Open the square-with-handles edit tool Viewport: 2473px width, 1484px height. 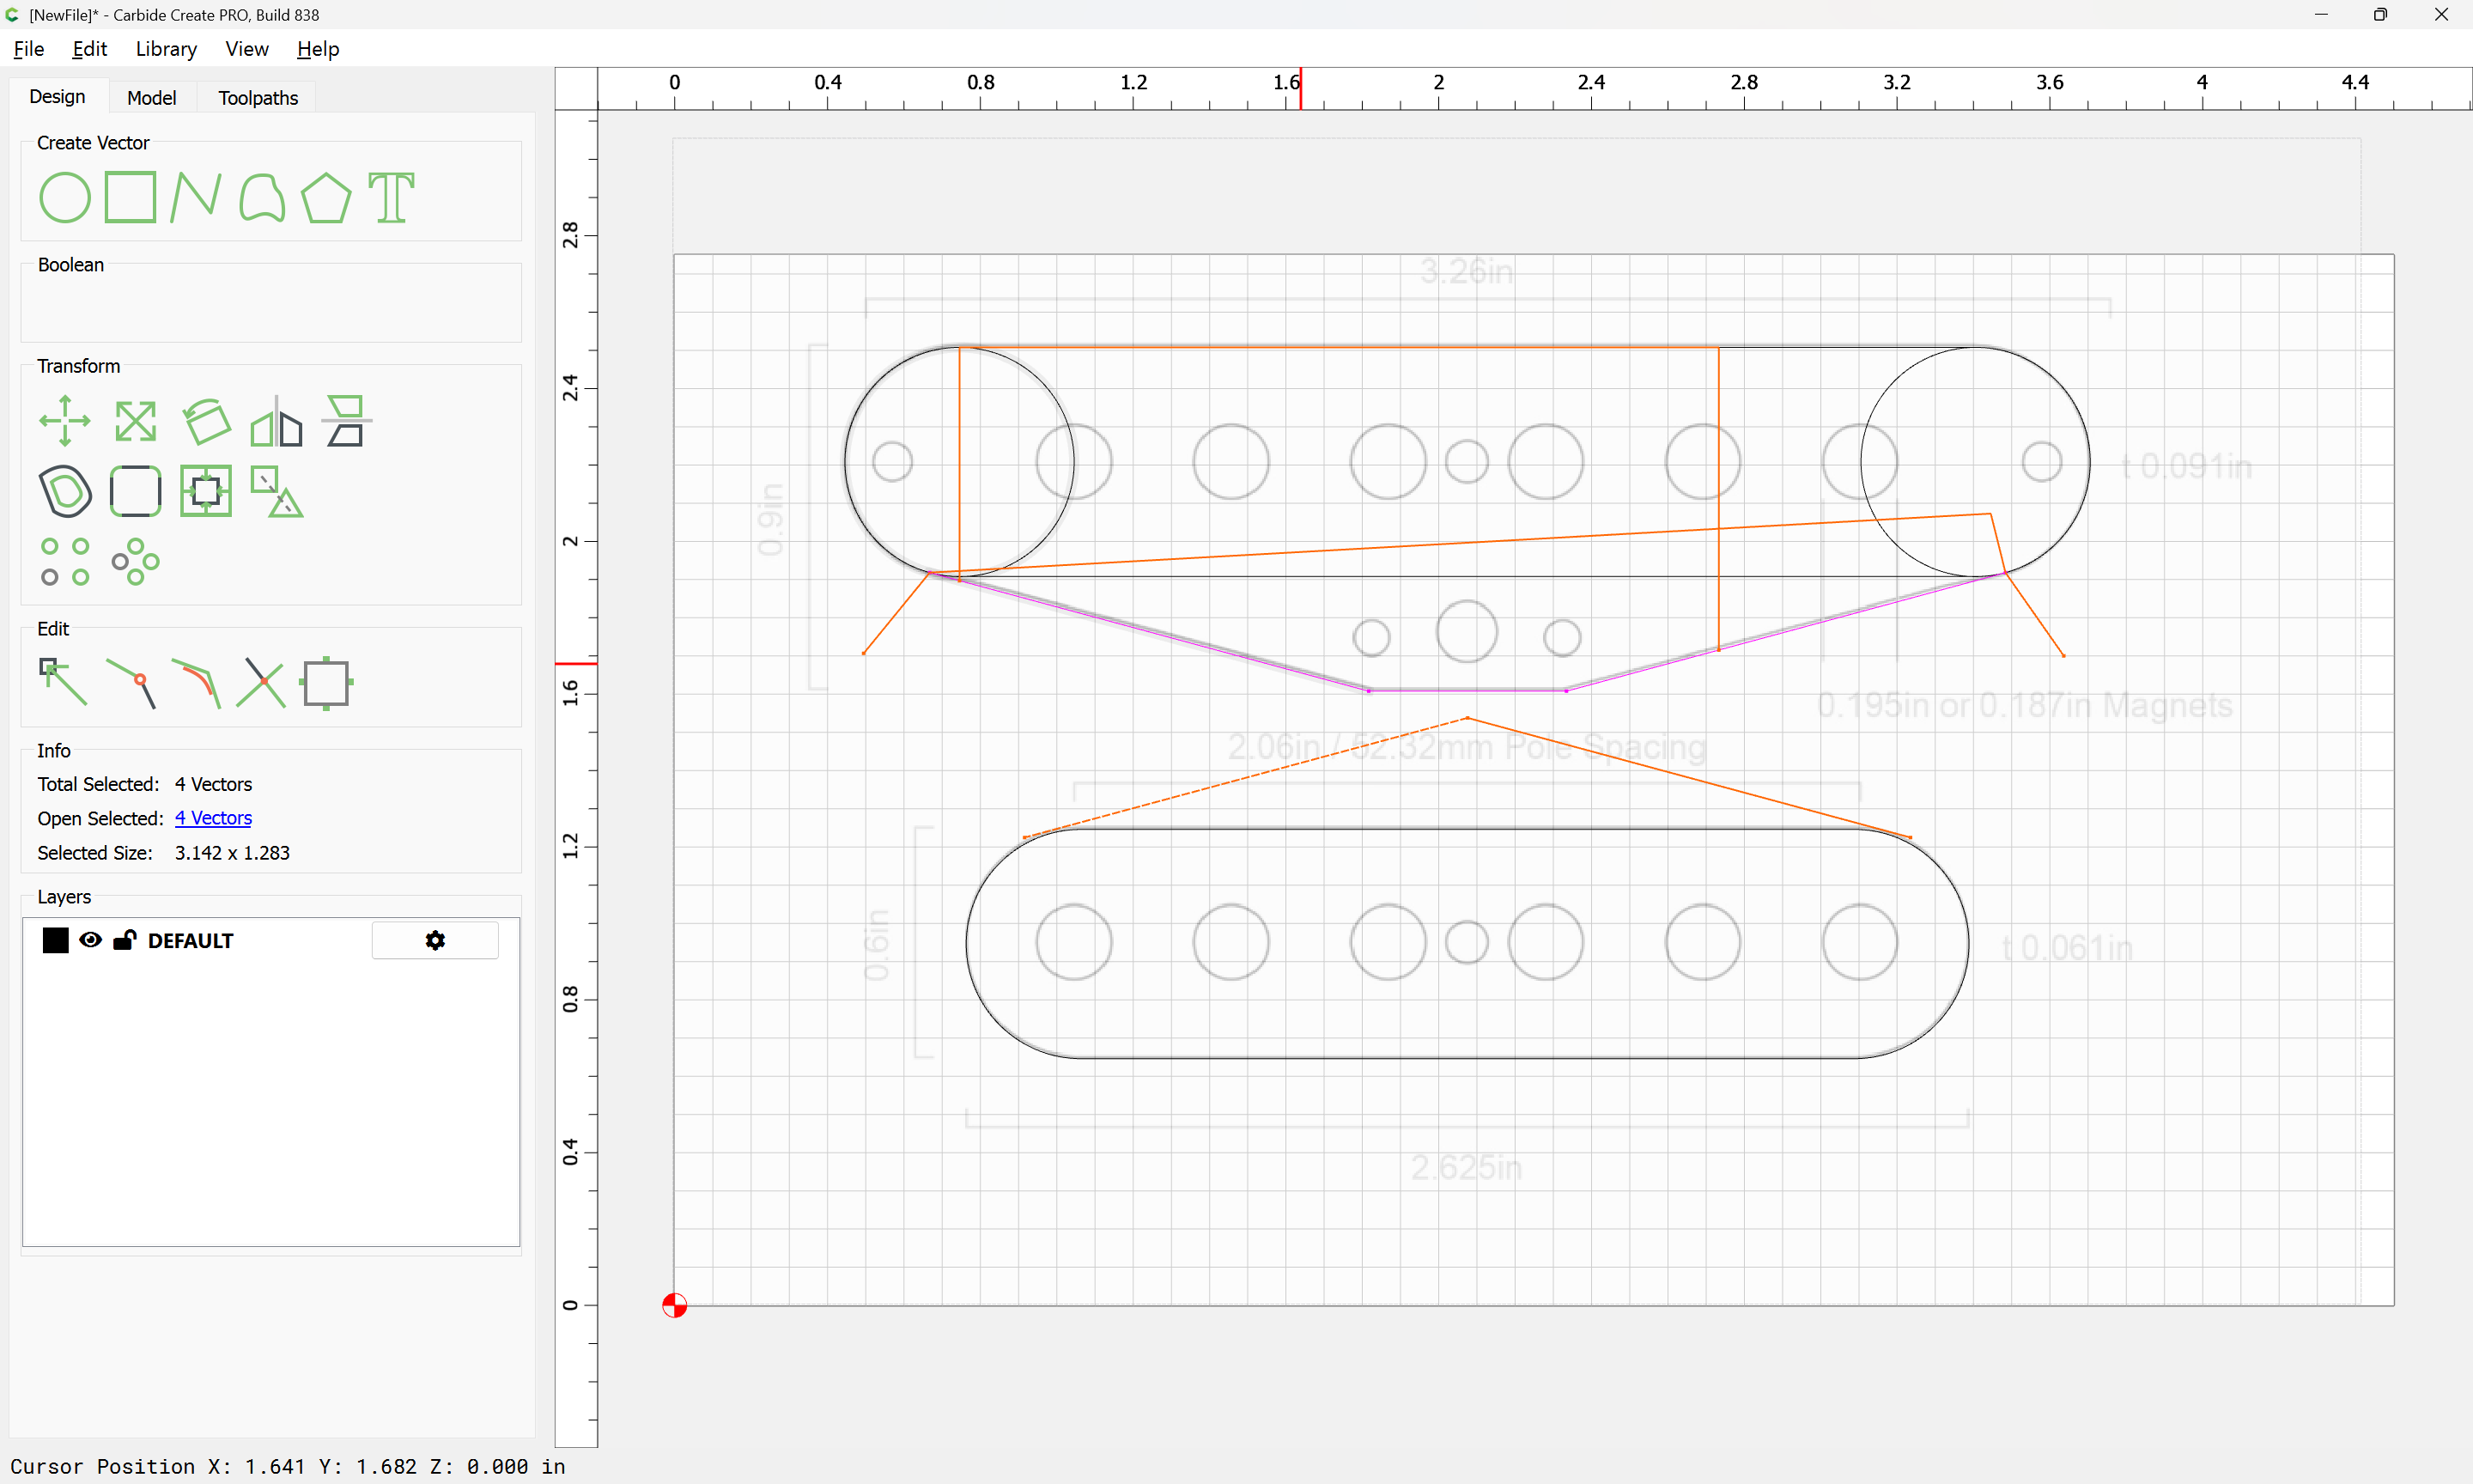tap(327, 683)
